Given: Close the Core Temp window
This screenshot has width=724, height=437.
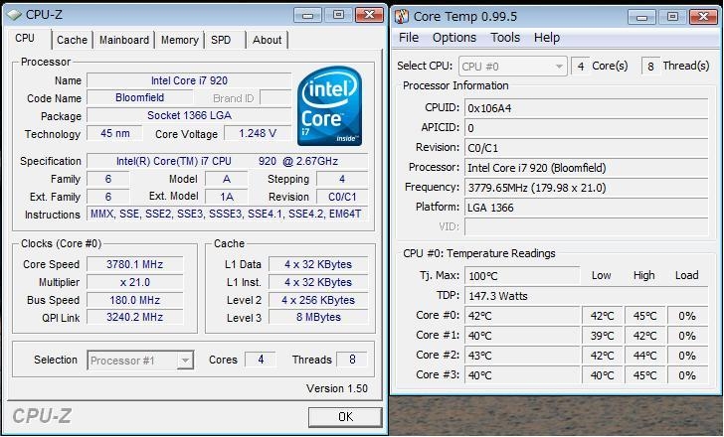Looking at the screenshot, I should click(703, 17).
